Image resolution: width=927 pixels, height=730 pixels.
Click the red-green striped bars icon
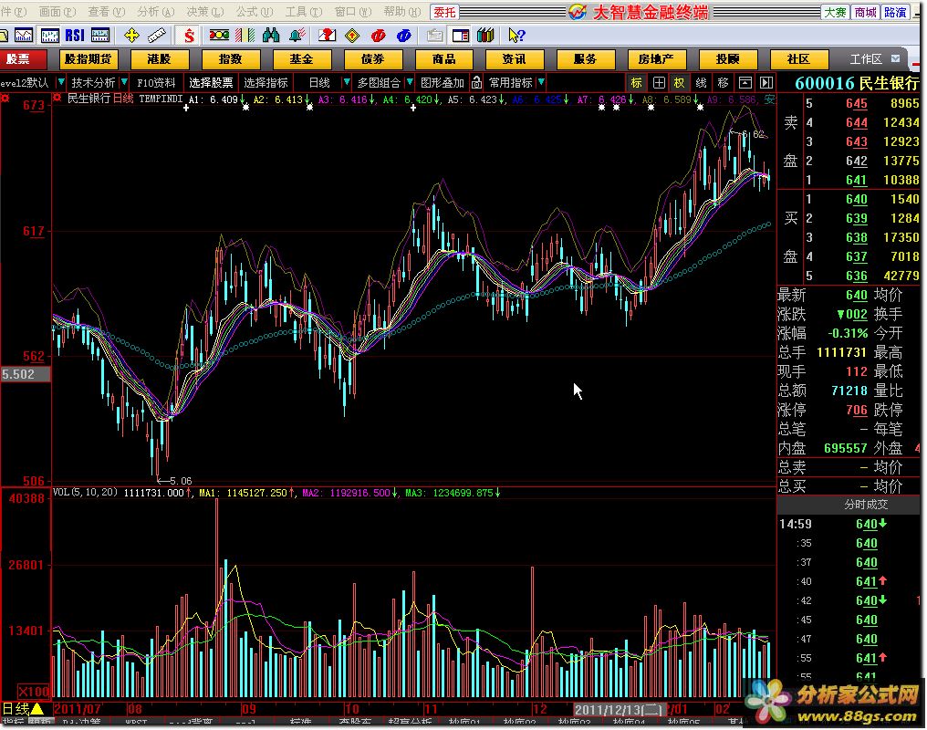pyautogui.click(x=245, y=36)
